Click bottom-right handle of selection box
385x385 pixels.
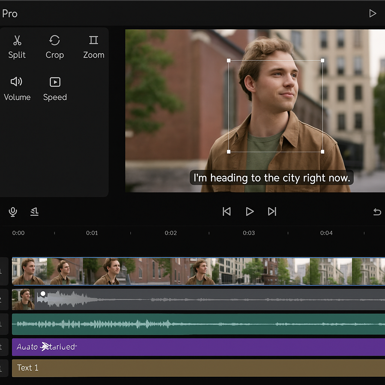tap(323, 152)
